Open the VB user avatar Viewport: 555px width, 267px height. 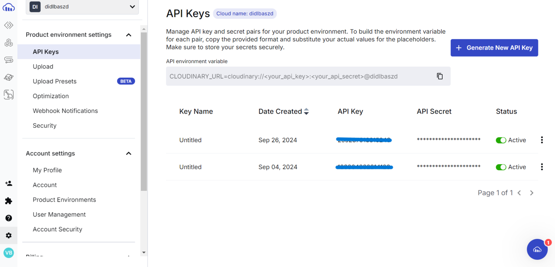click(9, 253)
